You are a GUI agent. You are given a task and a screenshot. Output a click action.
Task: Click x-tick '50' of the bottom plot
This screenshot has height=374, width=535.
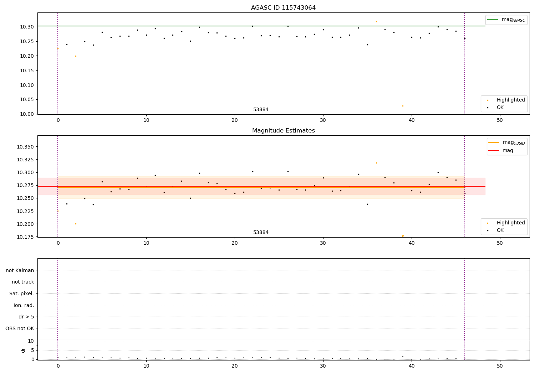pos(500,366)
